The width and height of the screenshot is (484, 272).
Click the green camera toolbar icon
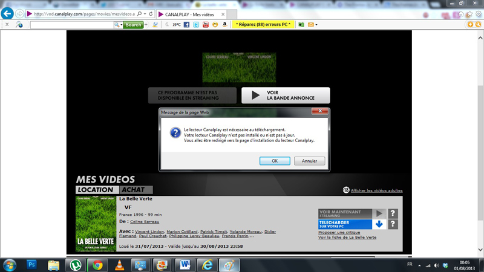(x=301, y=25)
